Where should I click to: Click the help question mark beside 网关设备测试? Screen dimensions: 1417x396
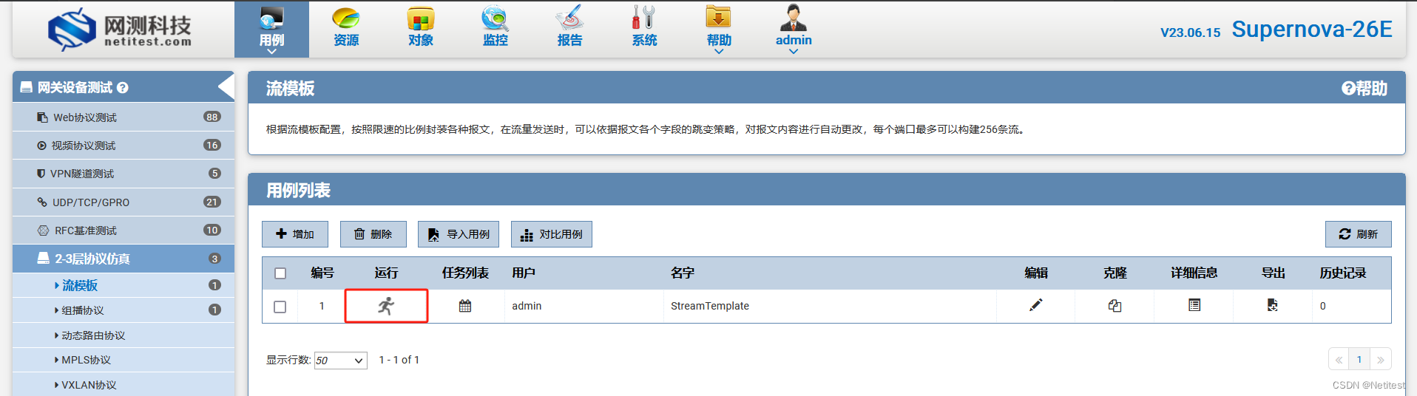tap(123, 88)
